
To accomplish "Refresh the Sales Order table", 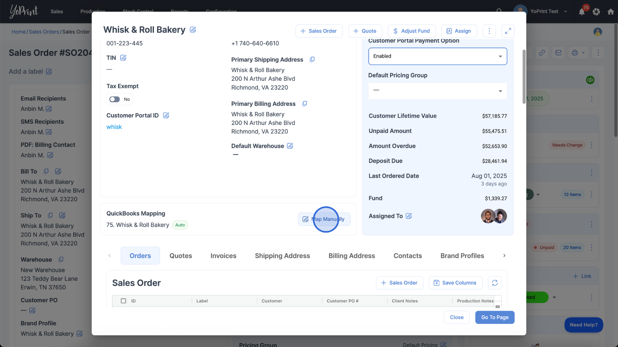I will 495,283.
